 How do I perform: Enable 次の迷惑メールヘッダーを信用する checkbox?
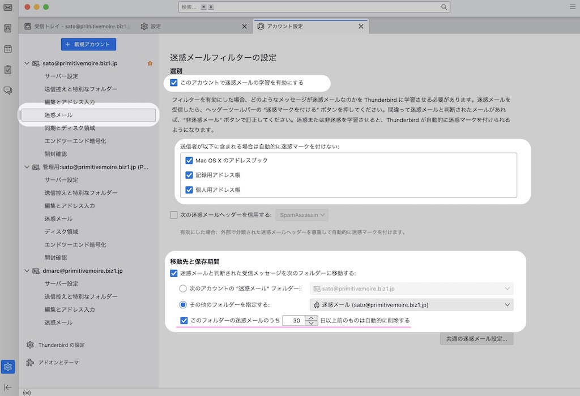174,215
